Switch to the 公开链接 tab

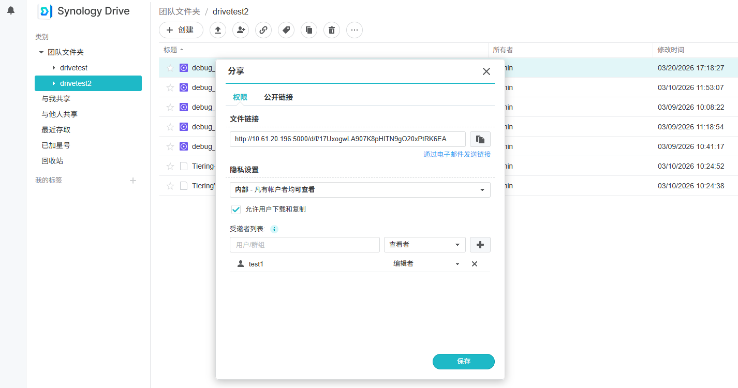278,97
